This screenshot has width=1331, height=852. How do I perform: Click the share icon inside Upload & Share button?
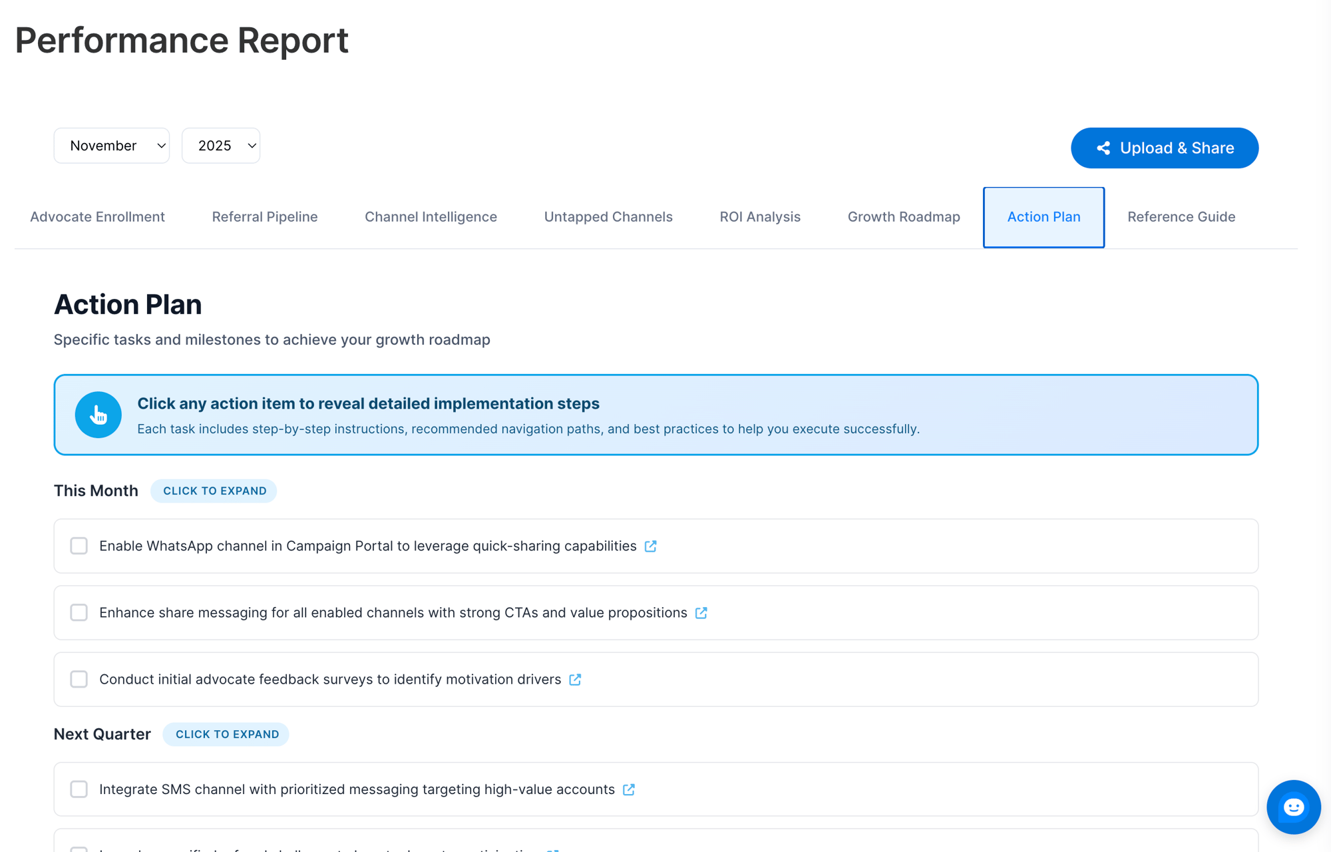[x=1103, y=148]
